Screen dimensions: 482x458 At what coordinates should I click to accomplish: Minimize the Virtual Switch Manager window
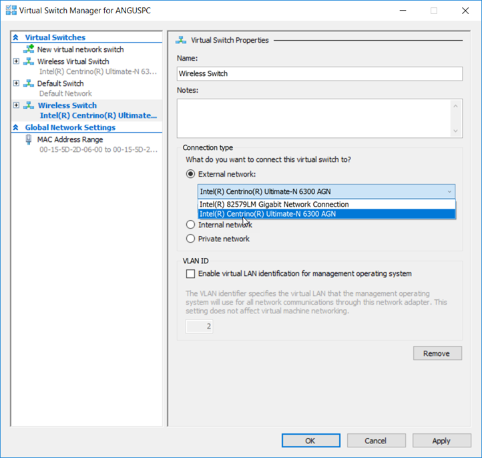point(403,11)
